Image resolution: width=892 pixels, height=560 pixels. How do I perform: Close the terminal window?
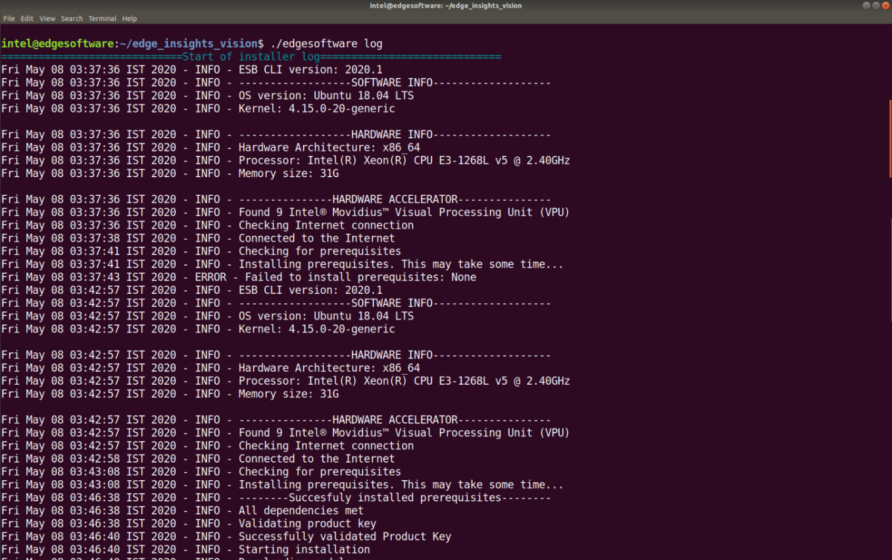coord(885,6)
